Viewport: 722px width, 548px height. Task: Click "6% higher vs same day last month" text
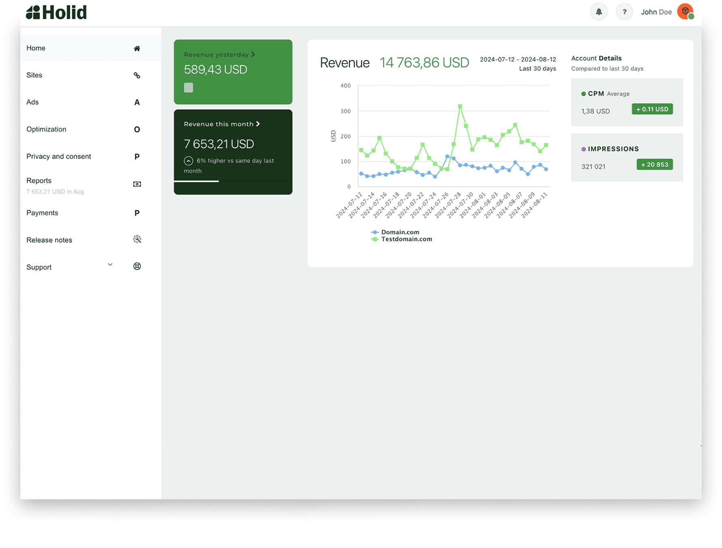[x=229, y=166]
